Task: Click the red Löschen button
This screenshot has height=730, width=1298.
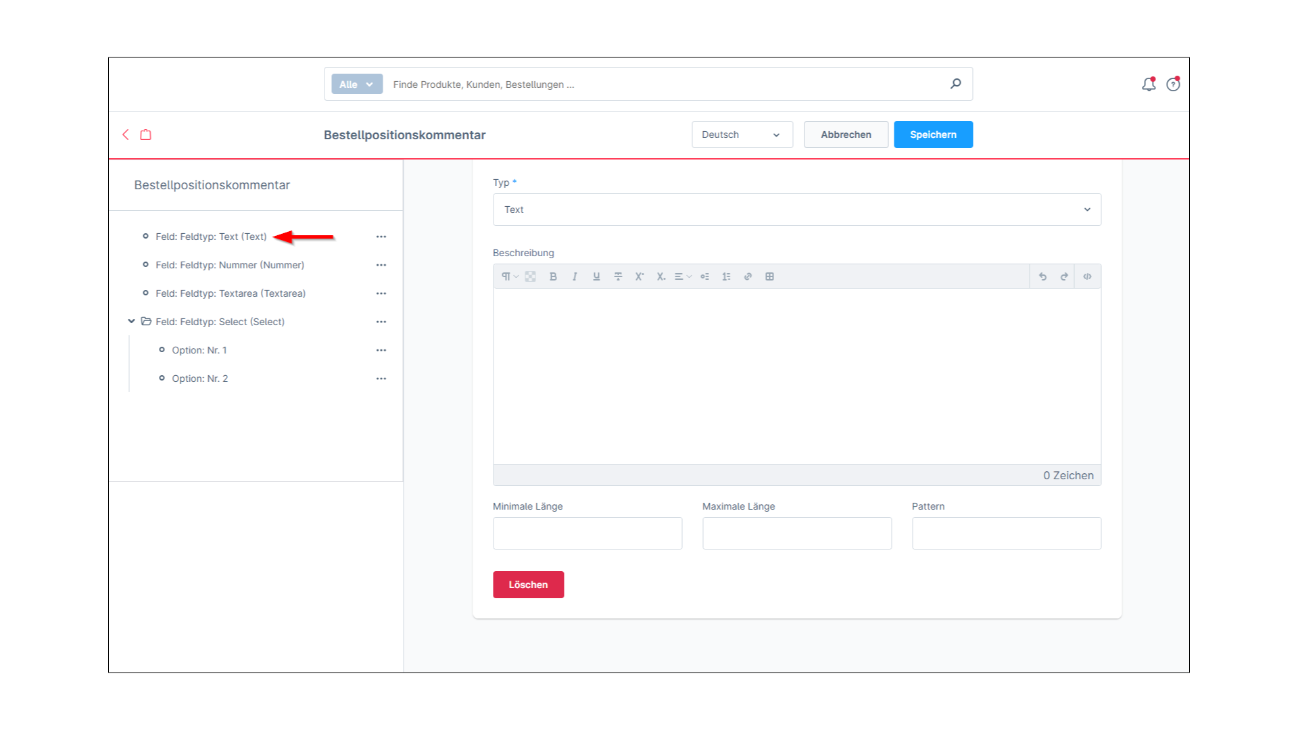Action: (x=528, y=585)
